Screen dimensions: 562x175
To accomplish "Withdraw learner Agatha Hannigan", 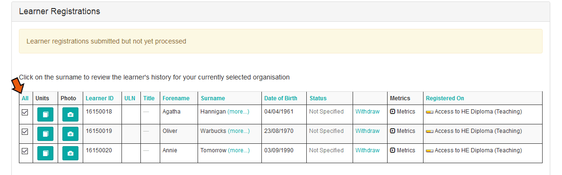I will (367, 112).
